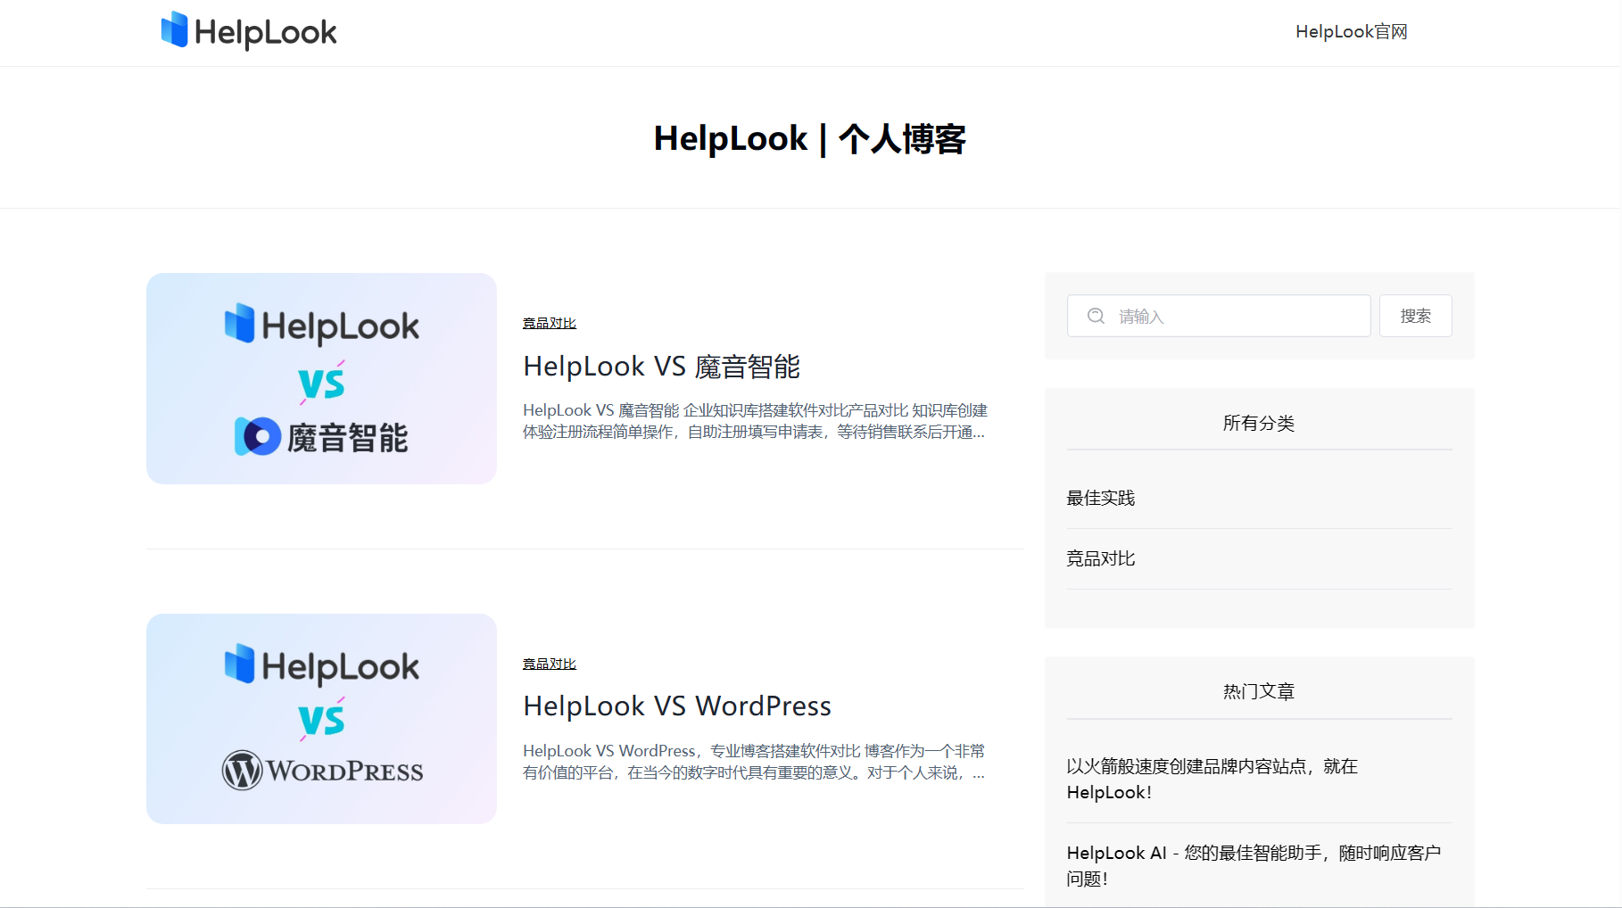The height and width of the screenshot is (908, 1622).
Task: Open the HelpLook VS WordPress thumbnail
Action: 321,719
